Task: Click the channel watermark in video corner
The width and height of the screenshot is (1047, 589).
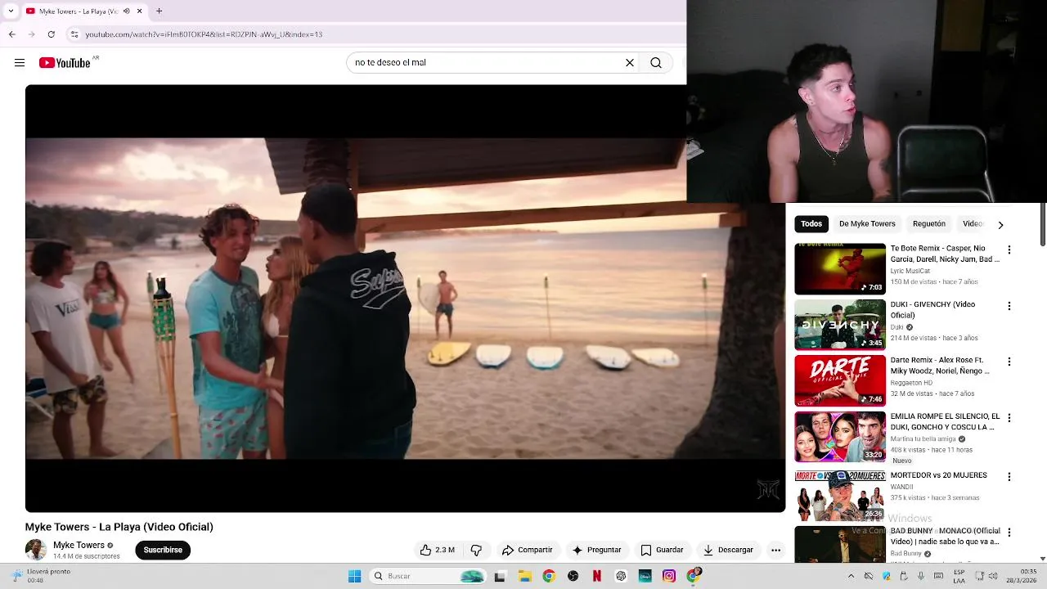Action: (x=768, y=489)
